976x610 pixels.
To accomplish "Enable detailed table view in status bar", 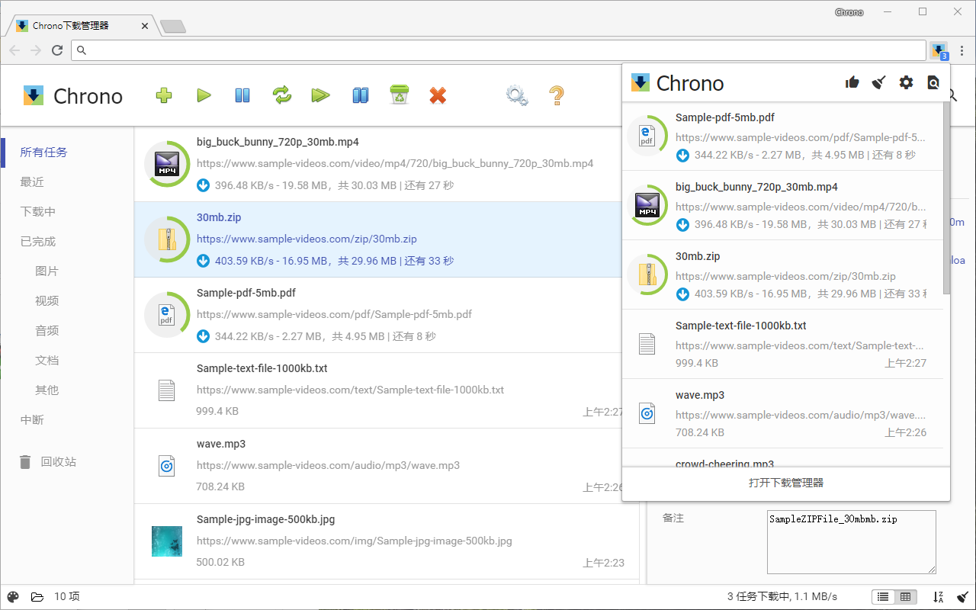I will 906,597.
